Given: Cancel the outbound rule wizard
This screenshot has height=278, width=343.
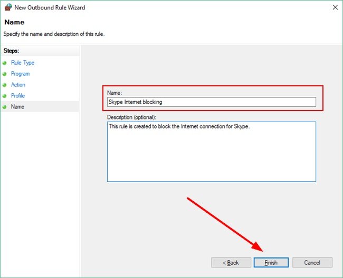Looking at the screenshot, I should click(x=312, y=262).
